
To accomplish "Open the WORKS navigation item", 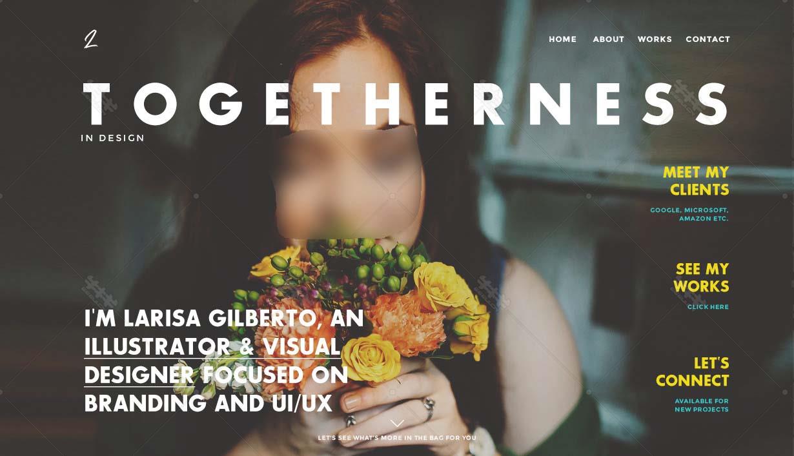I will tap(655, 39).
